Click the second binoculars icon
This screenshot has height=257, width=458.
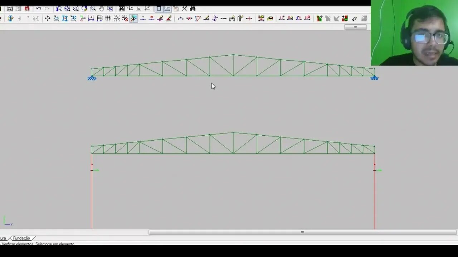193,9
